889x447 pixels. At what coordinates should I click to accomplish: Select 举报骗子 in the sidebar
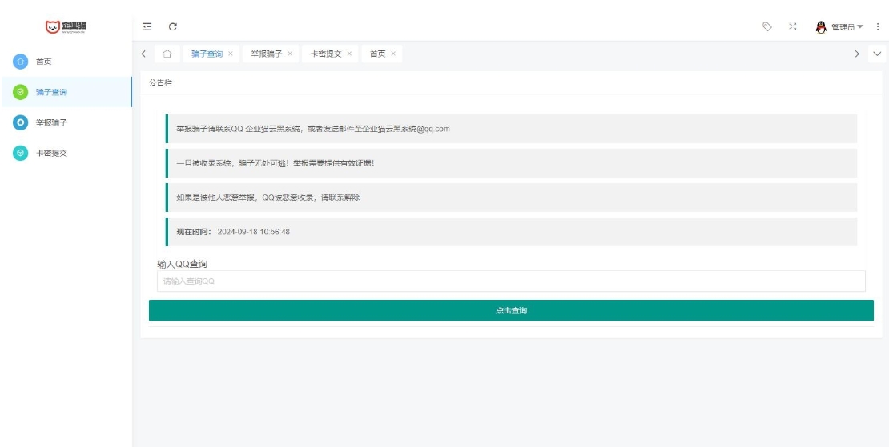click(x=51, y=122)
